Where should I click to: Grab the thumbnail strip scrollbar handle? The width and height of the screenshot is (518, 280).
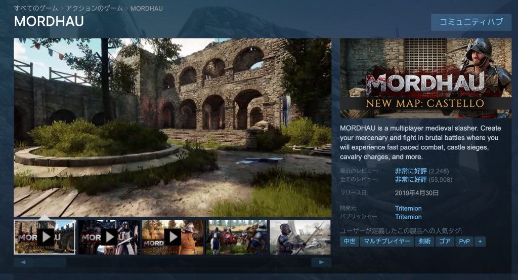pyautogui.click(x=50, y=262)
